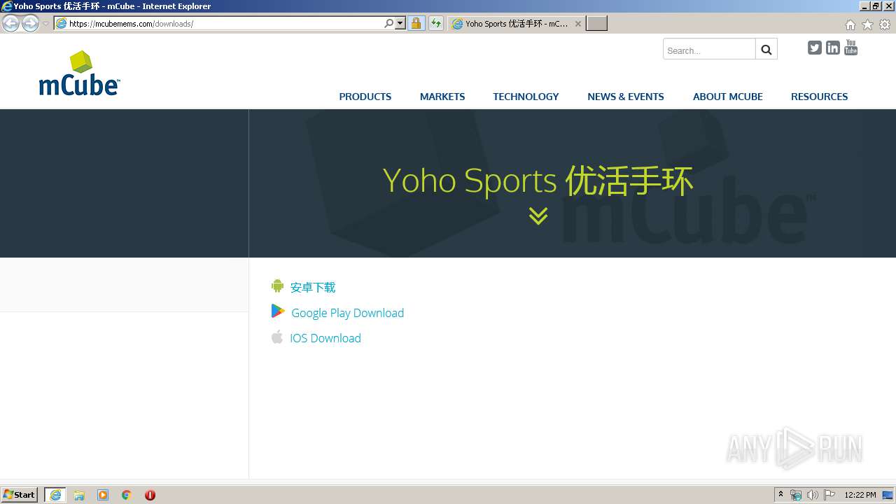Click the mCube logo
The width and height of the screenshot is (896, 504).
click(79, 73)
